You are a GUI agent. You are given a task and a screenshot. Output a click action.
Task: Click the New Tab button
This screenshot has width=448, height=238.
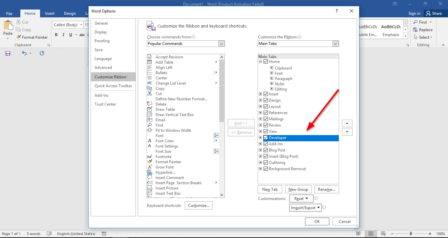point(270,189)
